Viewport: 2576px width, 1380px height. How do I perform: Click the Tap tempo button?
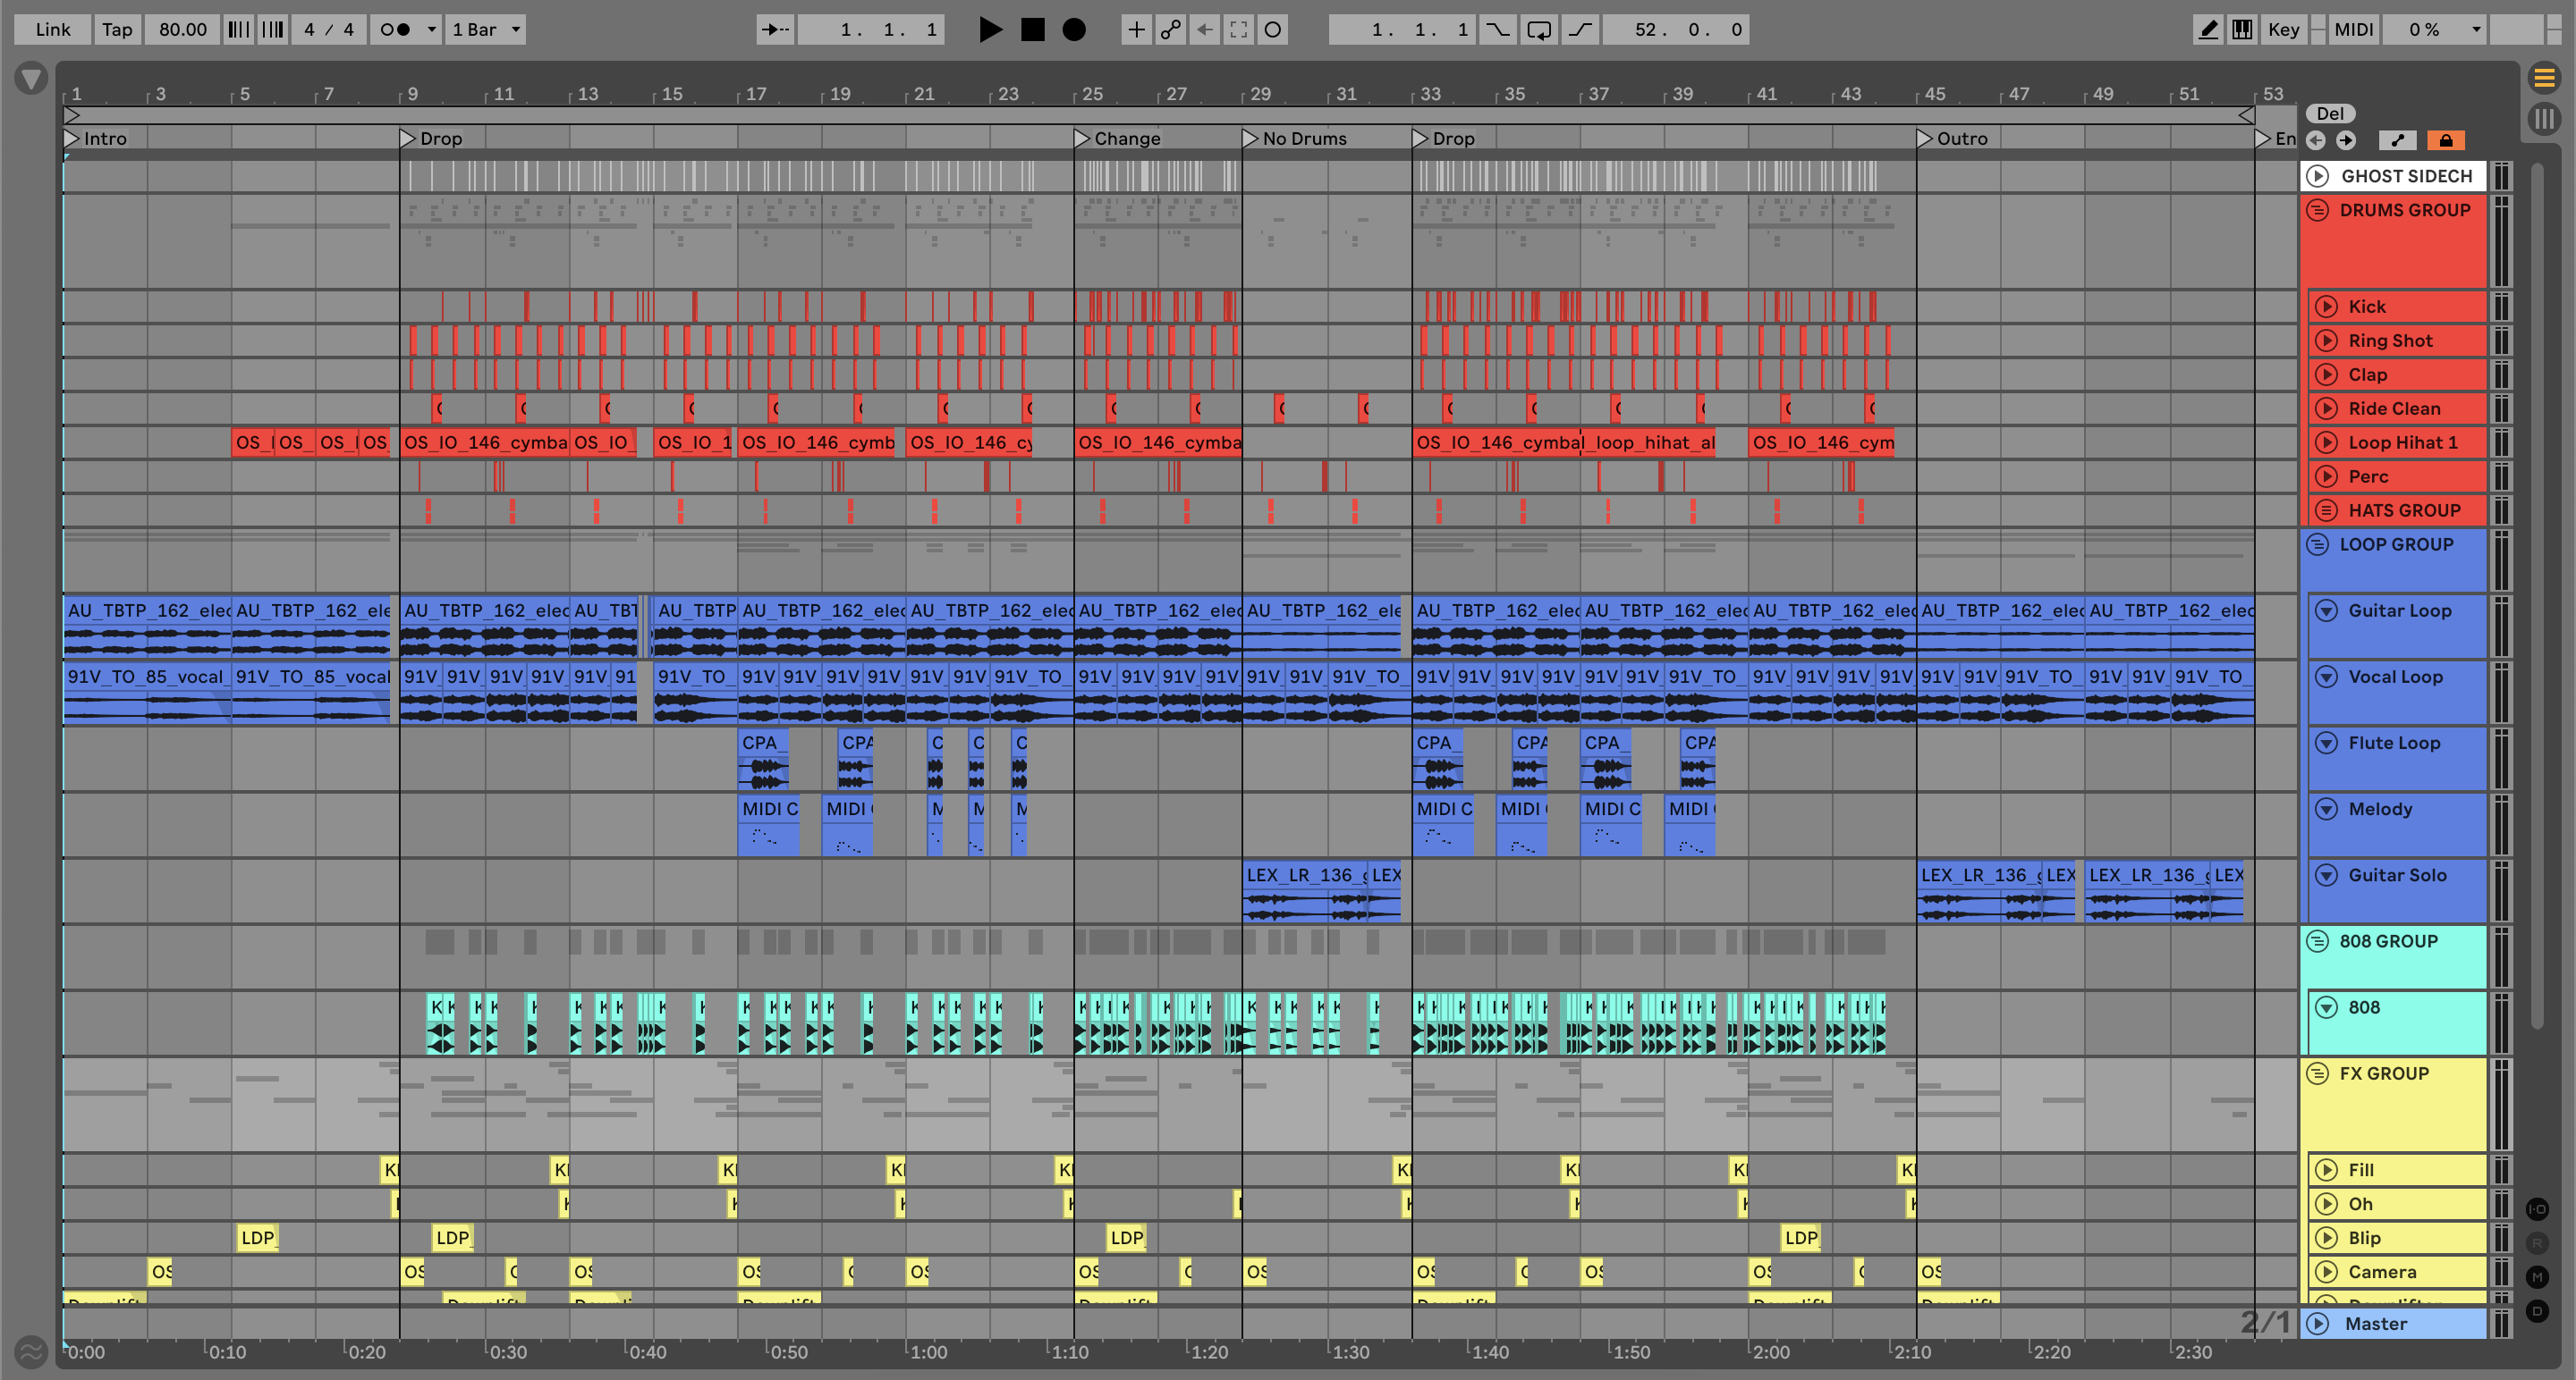tap(117, 30)
